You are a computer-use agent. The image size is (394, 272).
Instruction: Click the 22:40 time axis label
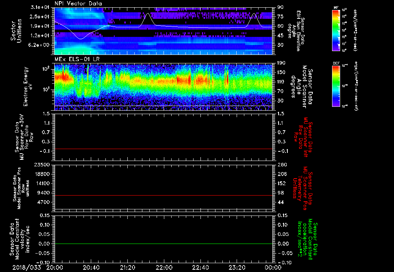200,267
